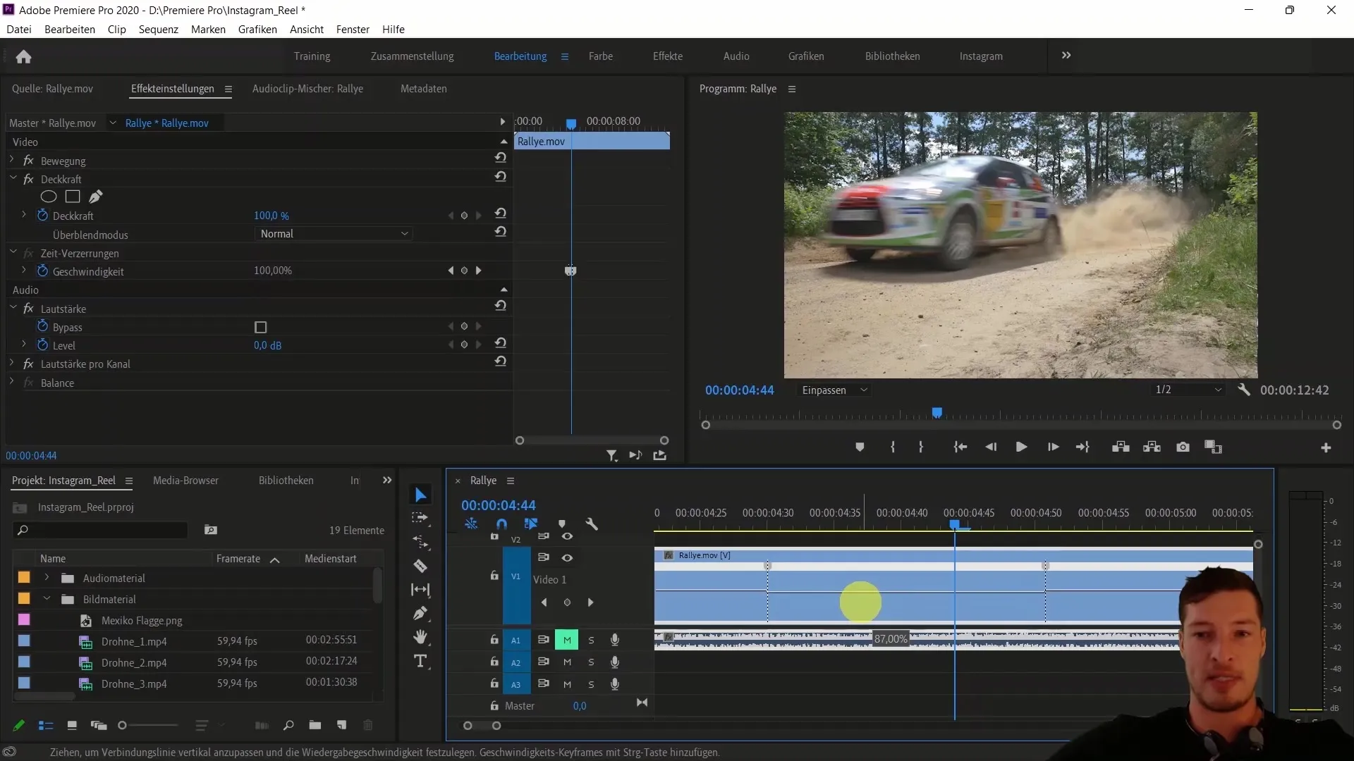The image size is (1354, 761).
Task: Click the project search field
Action: point(101,530)
